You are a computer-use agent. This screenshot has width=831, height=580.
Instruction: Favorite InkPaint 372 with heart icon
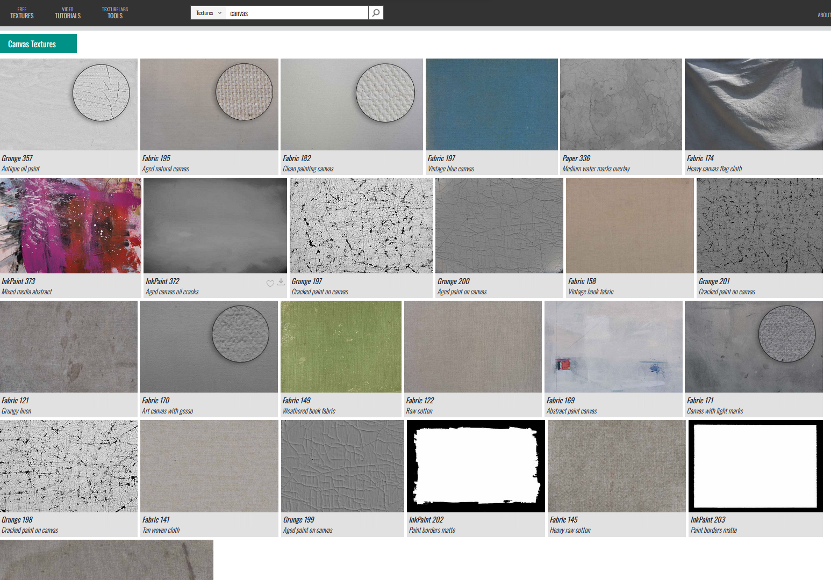click(x=270, y=284)
